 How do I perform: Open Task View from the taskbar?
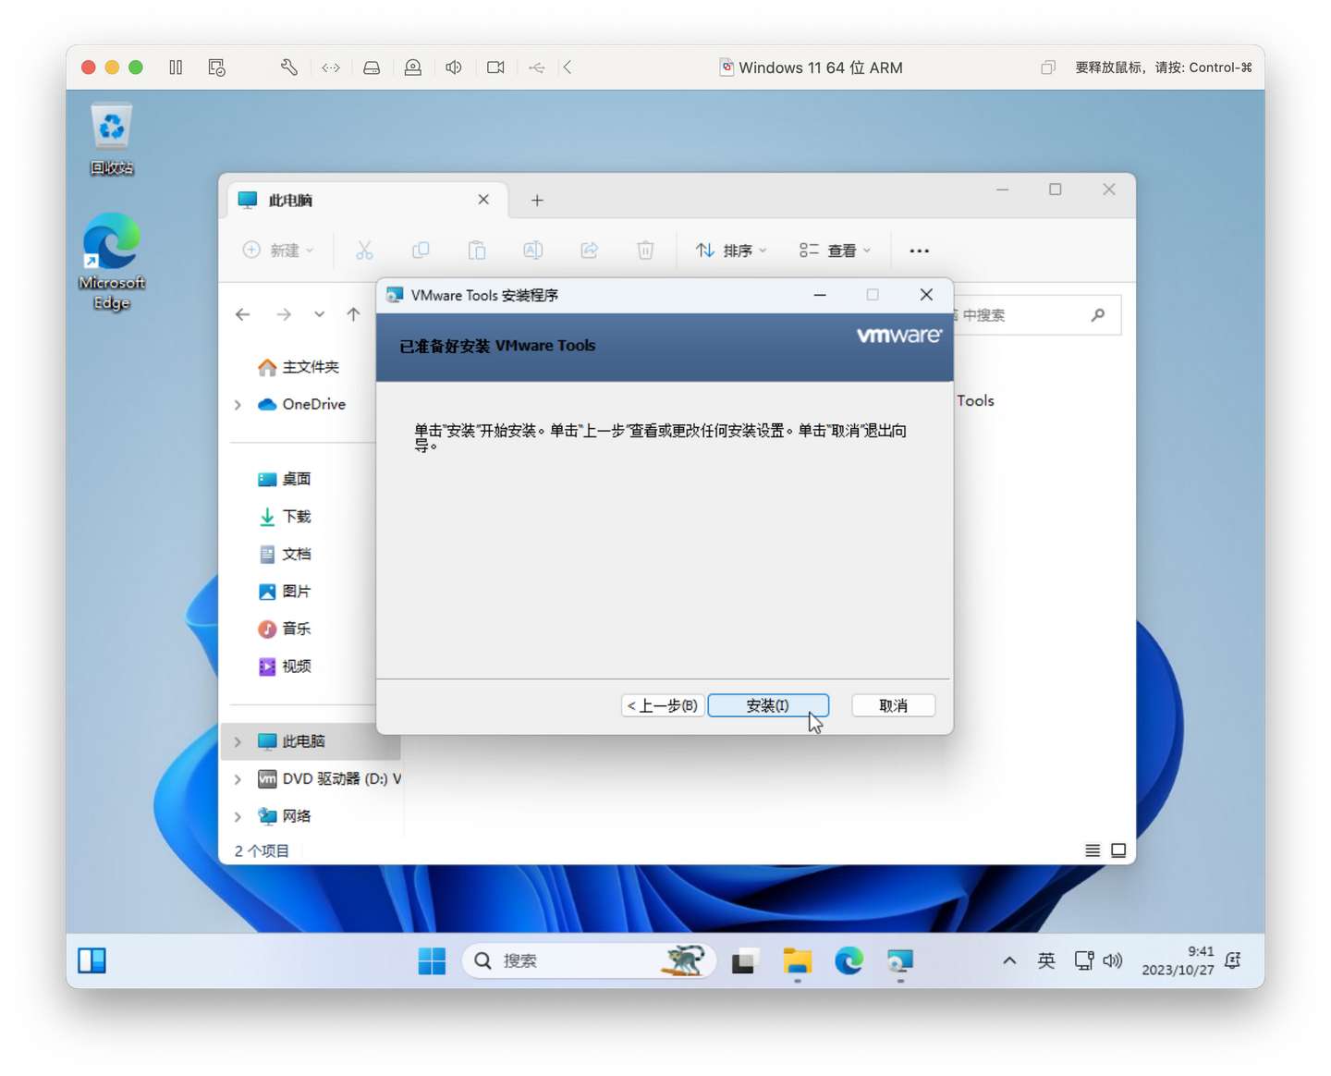point(745,961)
